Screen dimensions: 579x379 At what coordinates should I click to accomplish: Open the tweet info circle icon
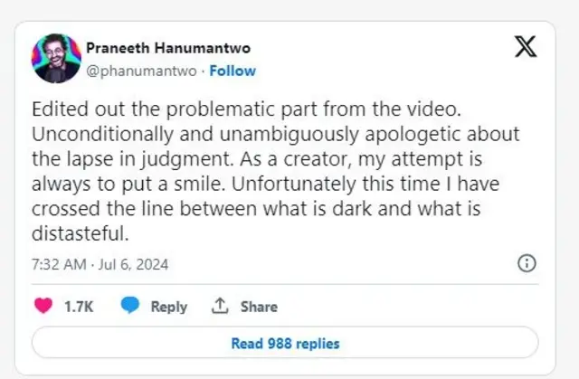pyautogui.click(x=526, y=264)
